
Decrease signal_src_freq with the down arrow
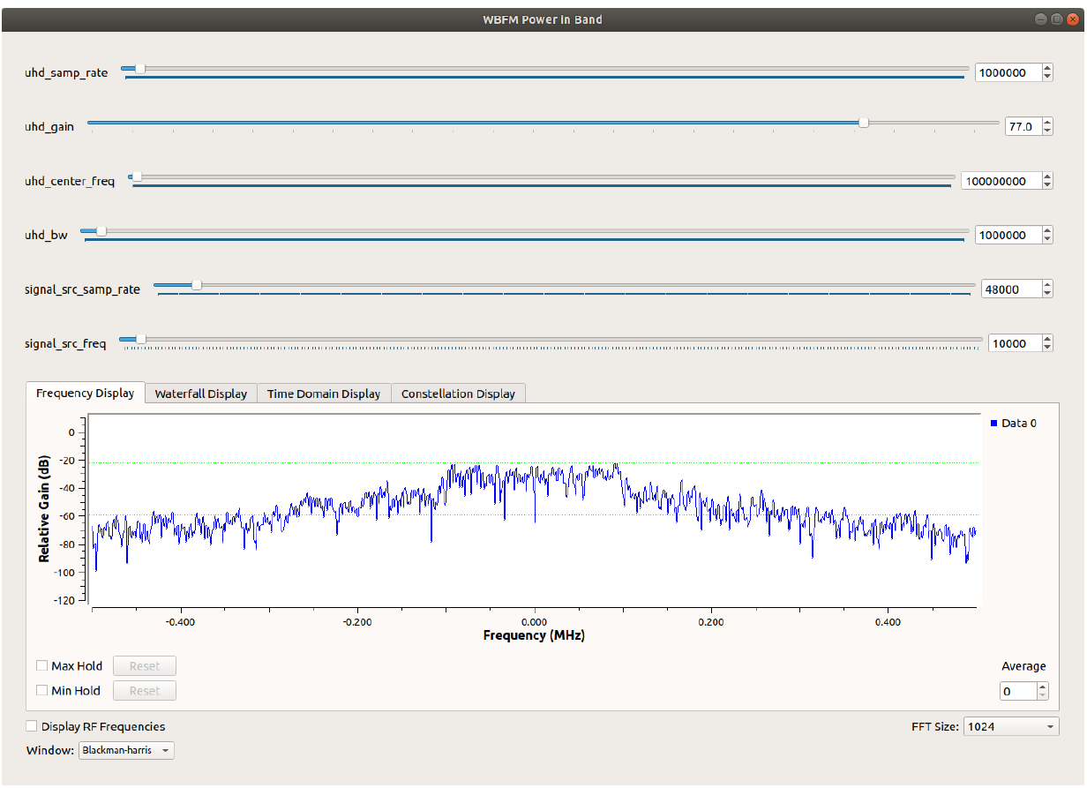pos(1047,348)
